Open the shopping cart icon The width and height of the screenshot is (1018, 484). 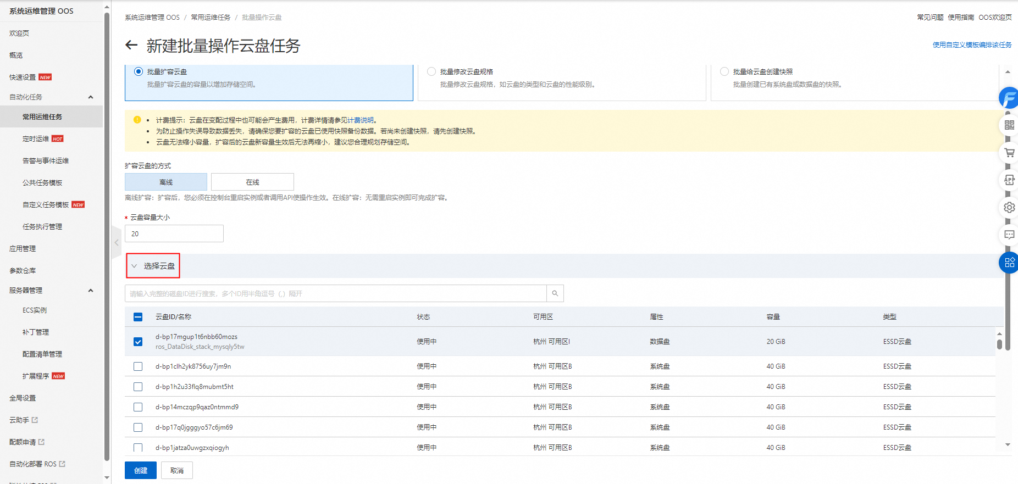(1009, 153)
